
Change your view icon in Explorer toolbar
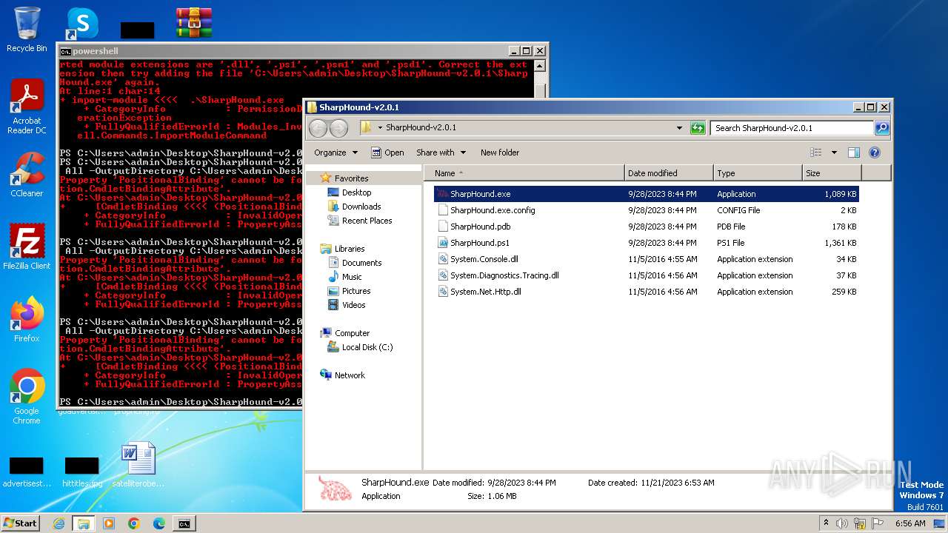815,152
